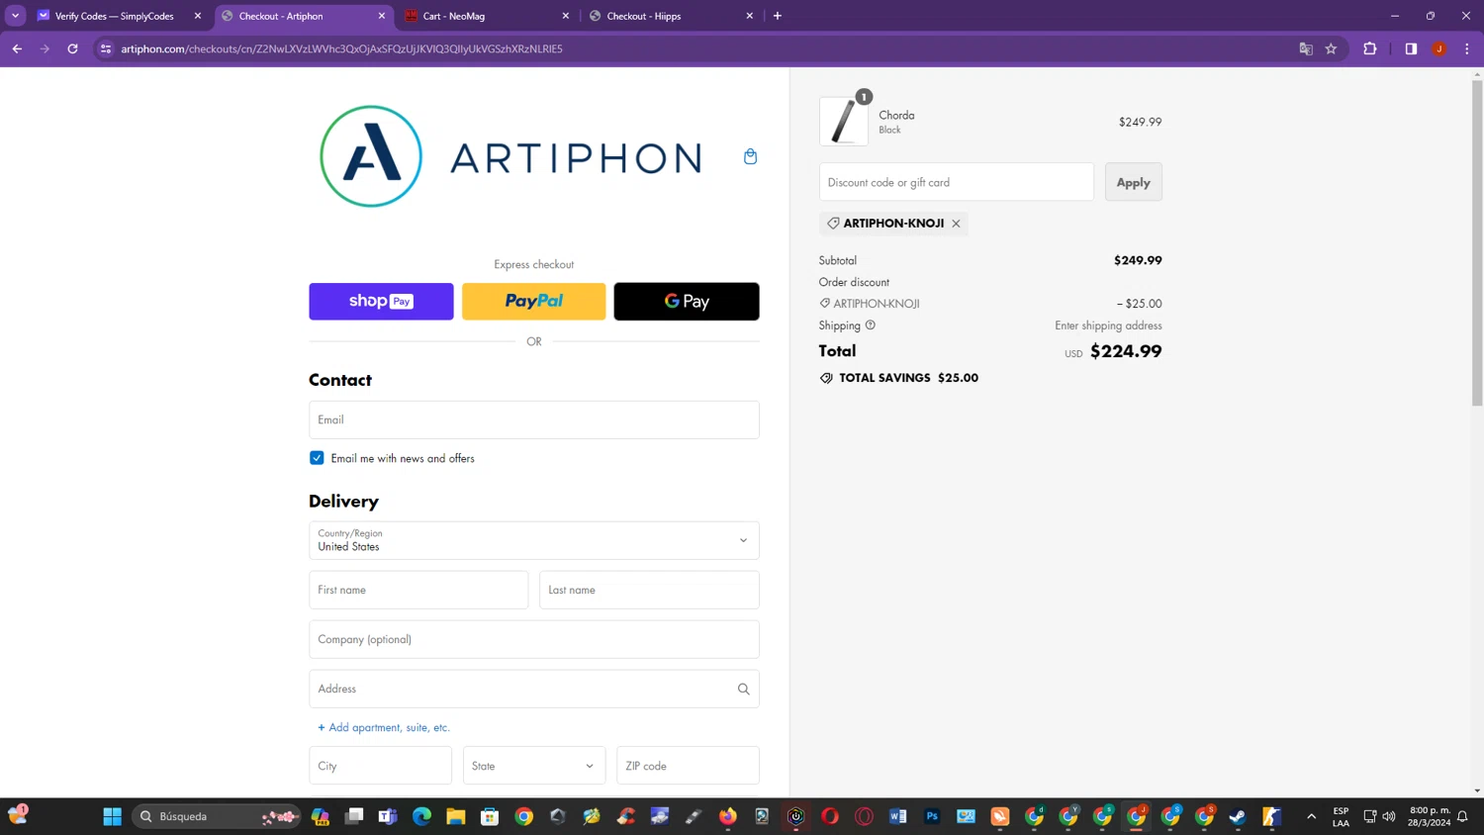Screen dimensions: 1484x835
Task: Open Photoshop from taskbar
Action: [x=932, y=816]
